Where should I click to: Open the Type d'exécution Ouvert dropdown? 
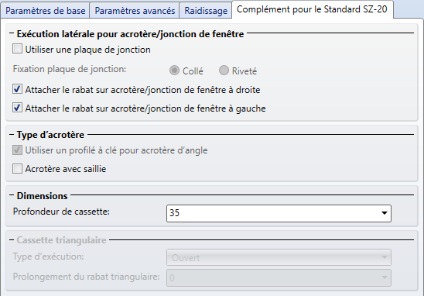click(279, 257)
